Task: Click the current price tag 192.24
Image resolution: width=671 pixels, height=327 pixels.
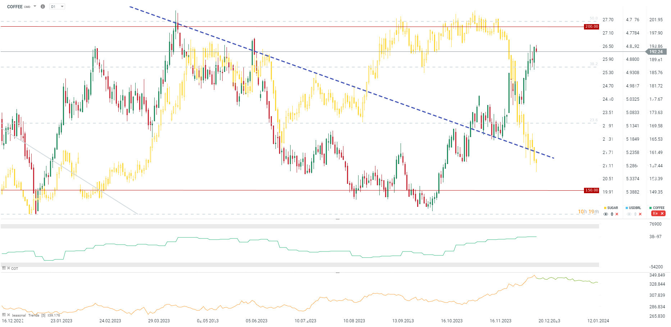Action: pos(656,52)
